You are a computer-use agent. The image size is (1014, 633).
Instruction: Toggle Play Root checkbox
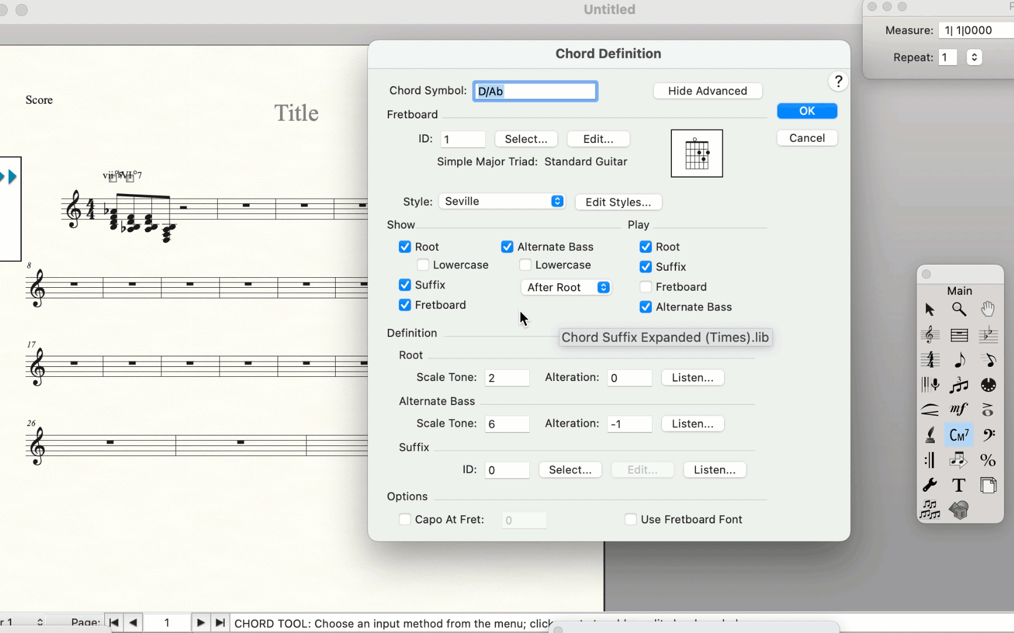646,247
